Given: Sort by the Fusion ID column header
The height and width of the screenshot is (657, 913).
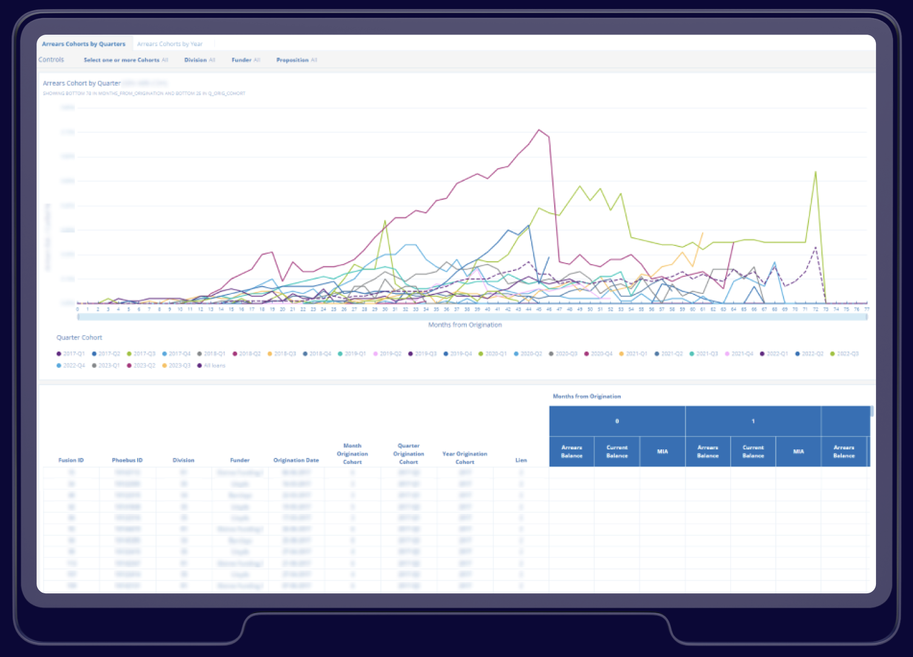Looking at the screenshot, I should click(71, 460).
